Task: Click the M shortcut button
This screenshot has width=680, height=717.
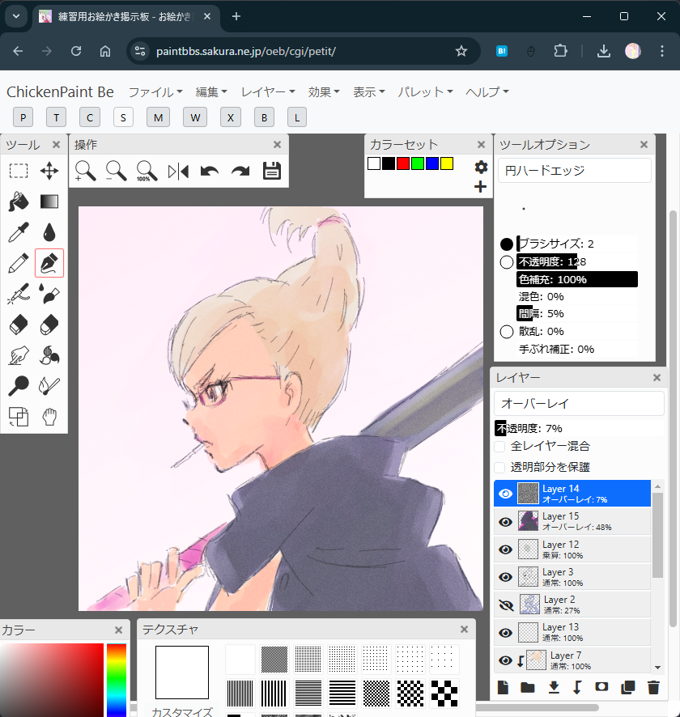Action: 158,117
